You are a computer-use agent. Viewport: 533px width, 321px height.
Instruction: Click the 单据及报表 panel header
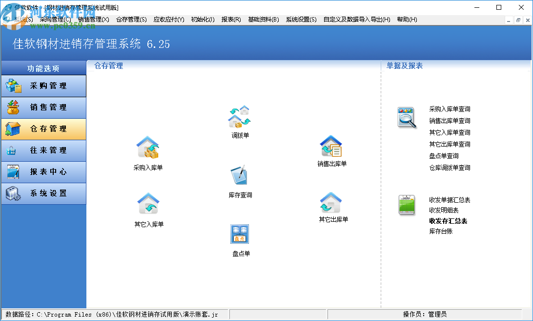(x=405, y=65)
